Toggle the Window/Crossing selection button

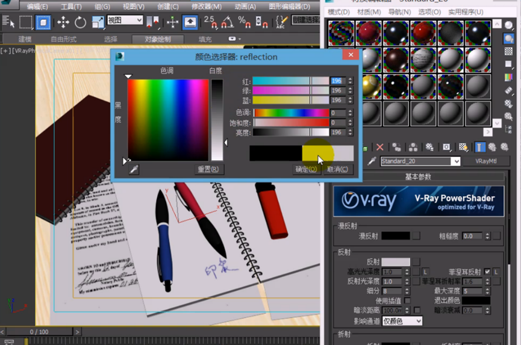[43, 22]
